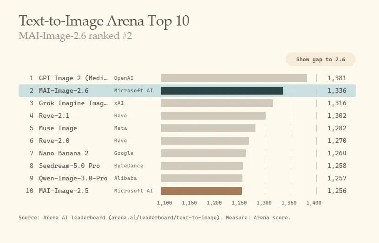Click the score value 1,257
Image resolution: width=379 pixels, height=243 pixels.
[x=337, y=179]
